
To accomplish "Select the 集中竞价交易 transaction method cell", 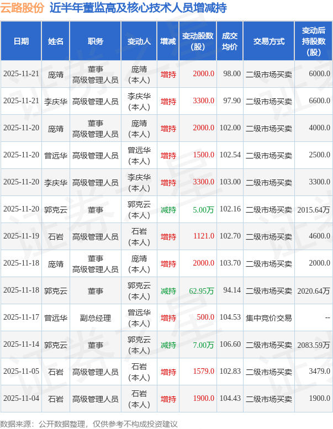I will 269,318.
